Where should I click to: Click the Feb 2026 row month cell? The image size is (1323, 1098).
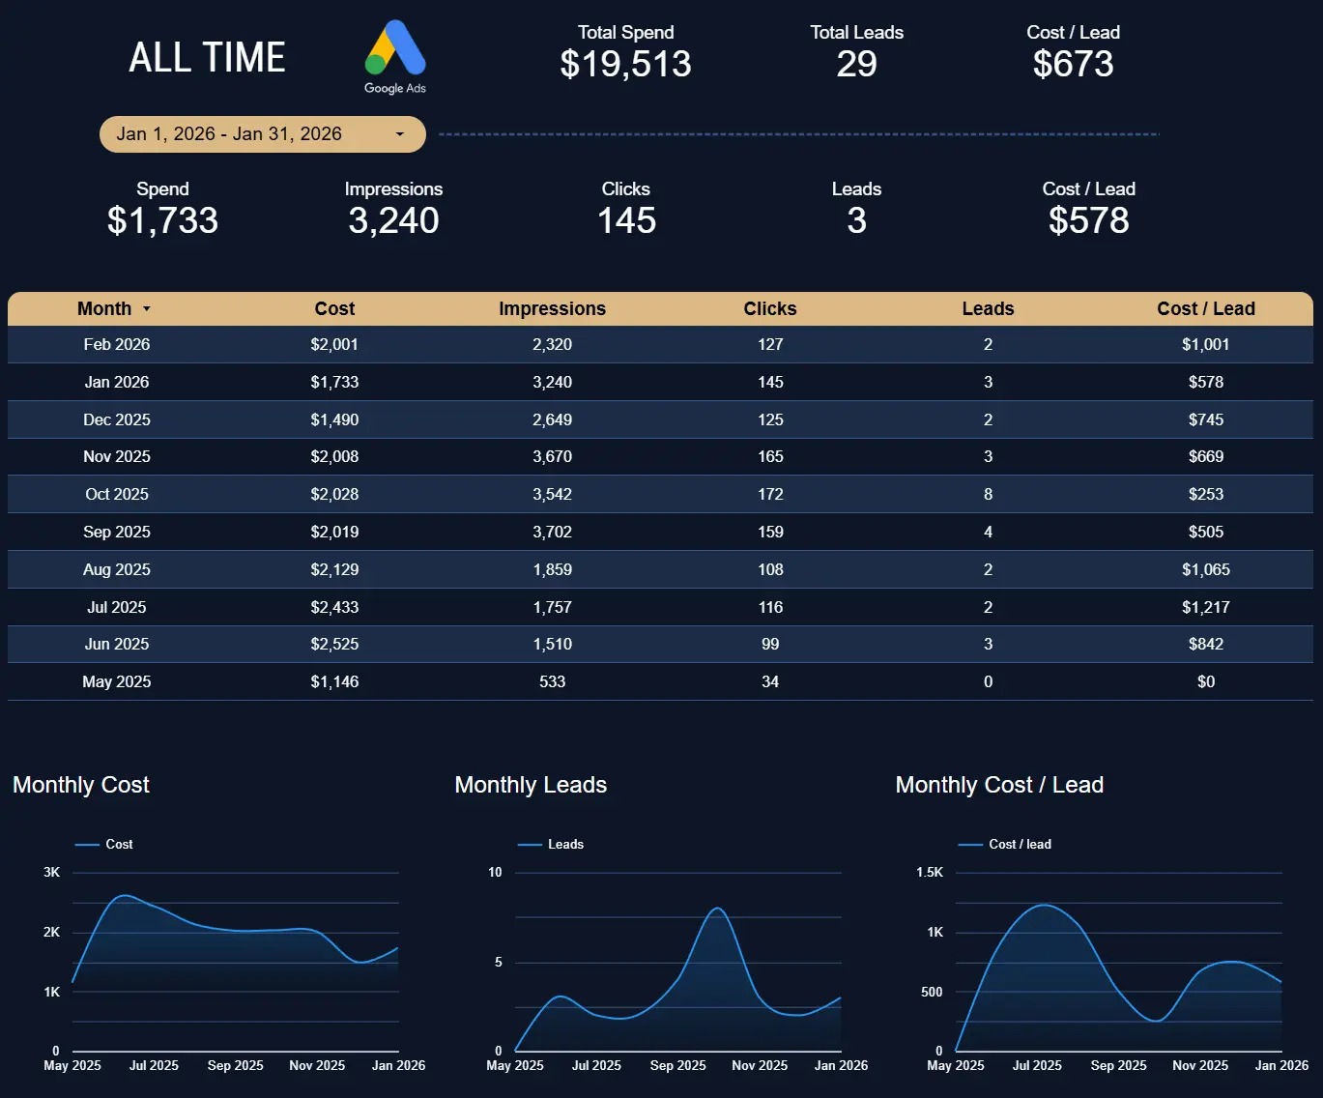(x=117, y=345)
